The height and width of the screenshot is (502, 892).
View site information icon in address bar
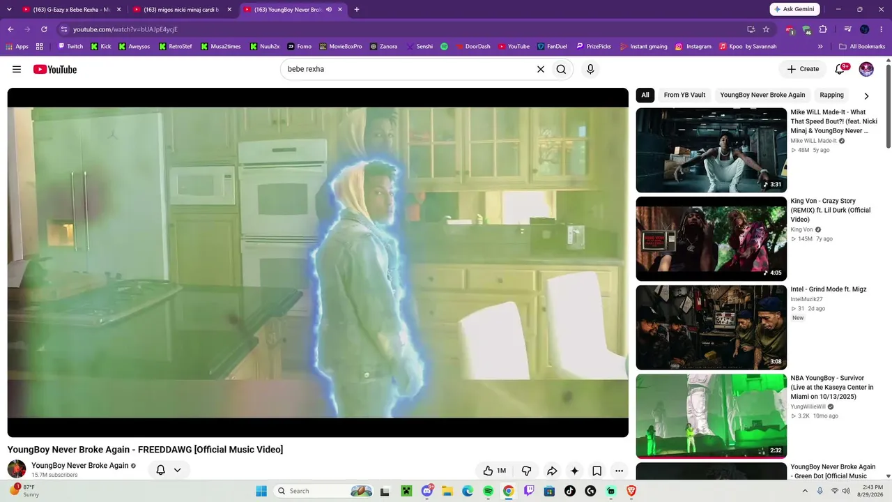pyautogui.click(x=63, y=29)
